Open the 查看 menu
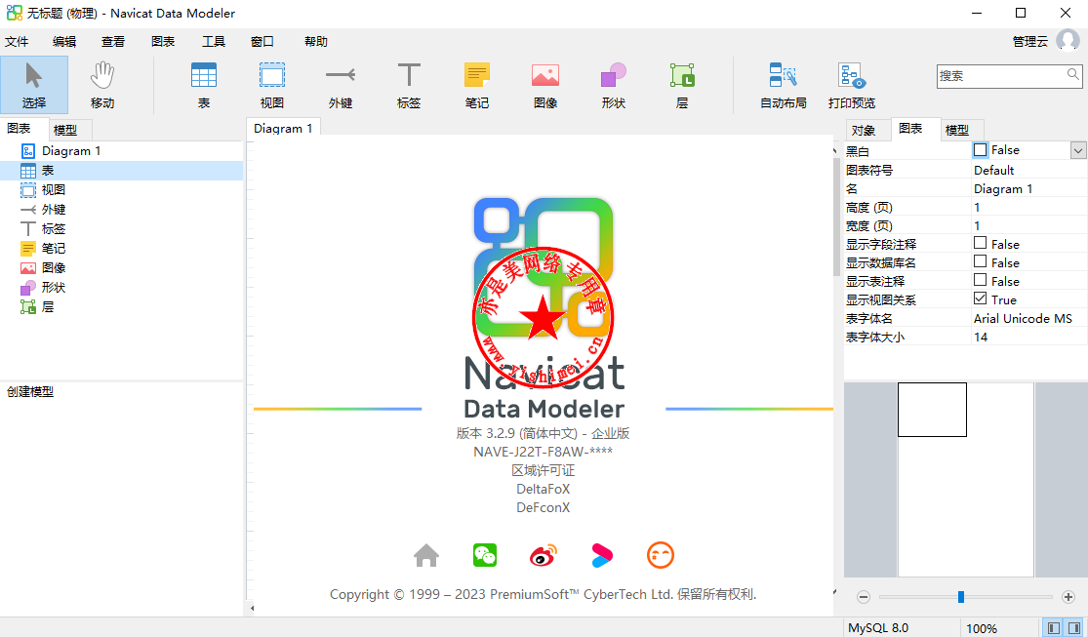The height and width of the screenshot is (637, 1088). pyautogui.click(x=113, y=42)
